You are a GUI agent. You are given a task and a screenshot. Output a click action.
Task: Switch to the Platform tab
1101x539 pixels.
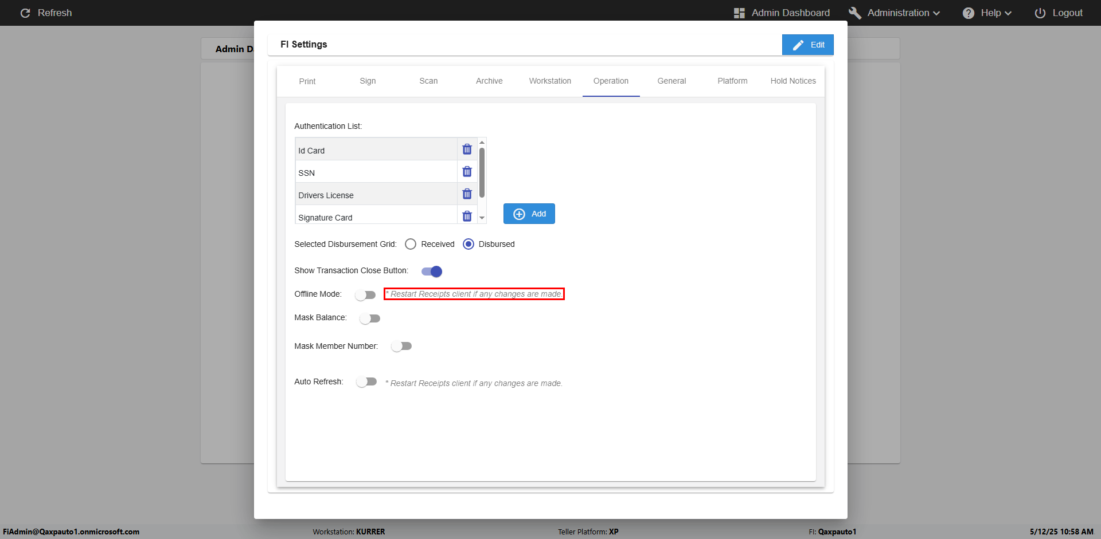732,81
